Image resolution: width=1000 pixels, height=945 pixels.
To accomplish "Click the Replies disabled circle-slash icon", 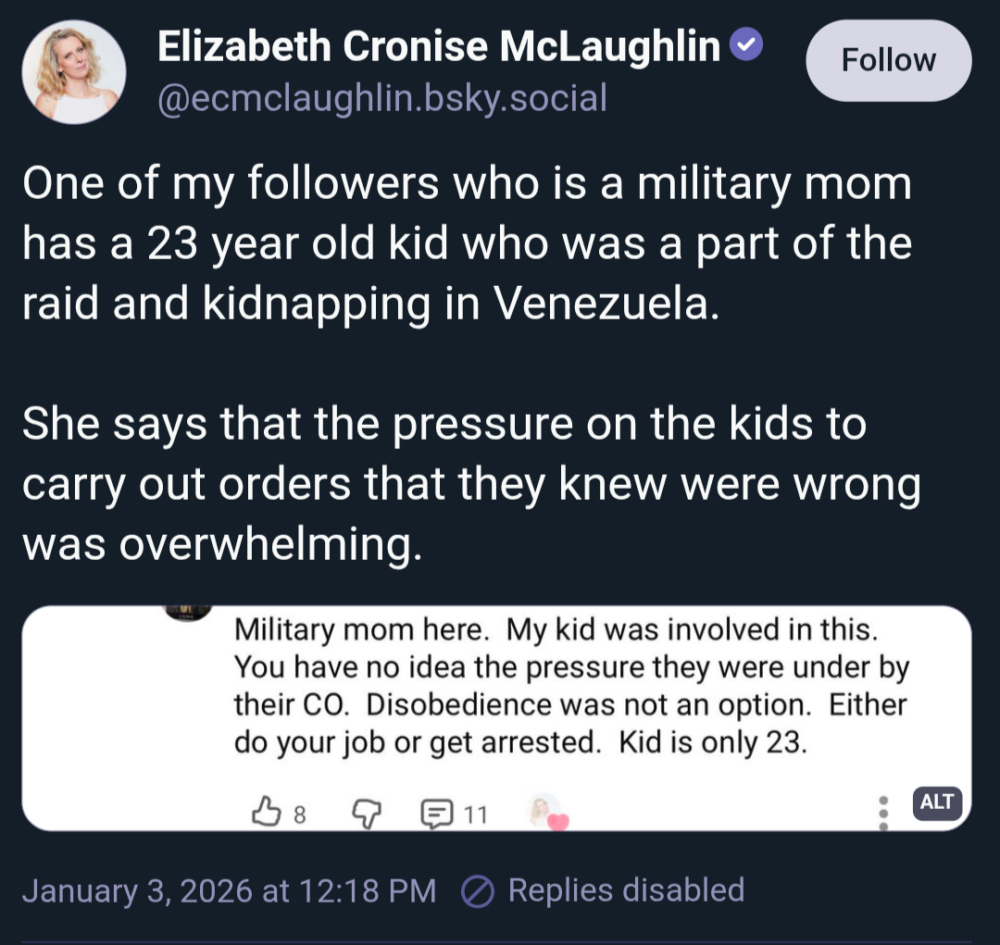I will pos(476,891).
